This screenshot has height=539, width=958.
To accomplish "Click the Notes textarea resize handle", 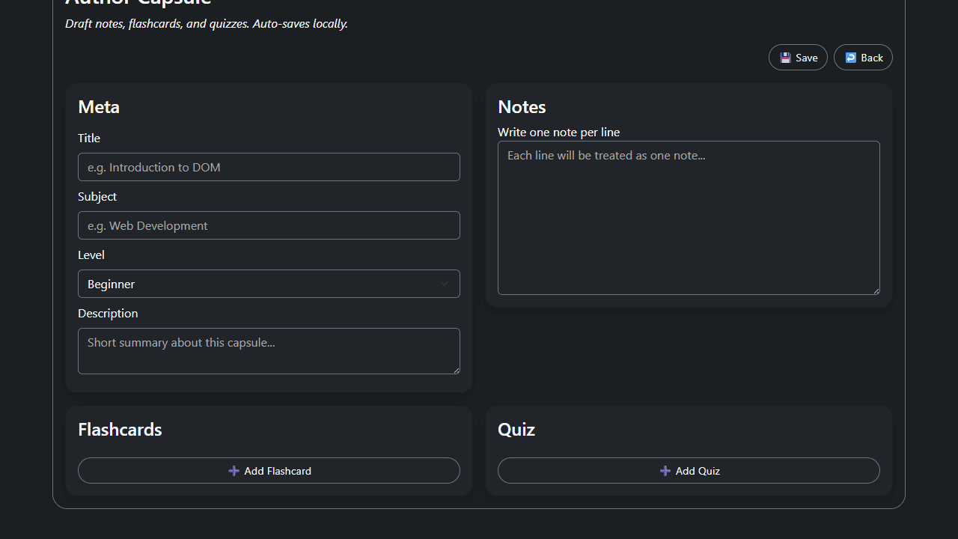I will point(876,290).
